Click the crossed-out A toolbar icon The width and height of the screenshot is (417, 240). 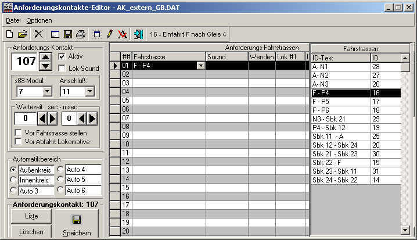[x=123, y=34]
